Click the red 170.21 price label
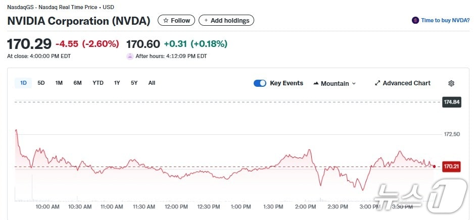The image size is (474, 220). [x=451, y=166]
